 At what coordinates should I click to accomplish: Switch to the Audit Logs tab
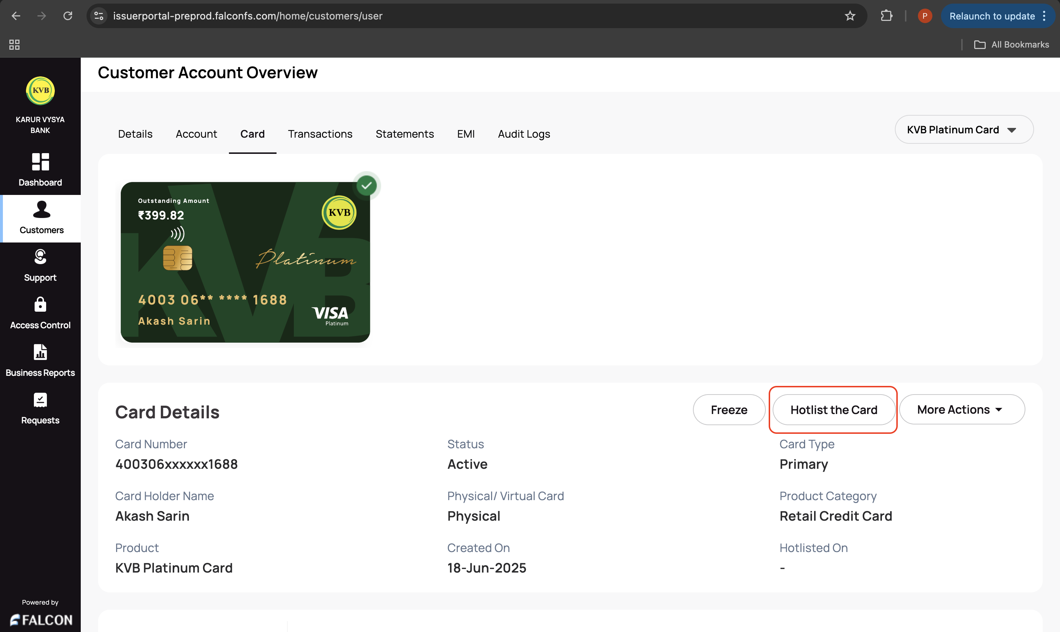point(524,134)
